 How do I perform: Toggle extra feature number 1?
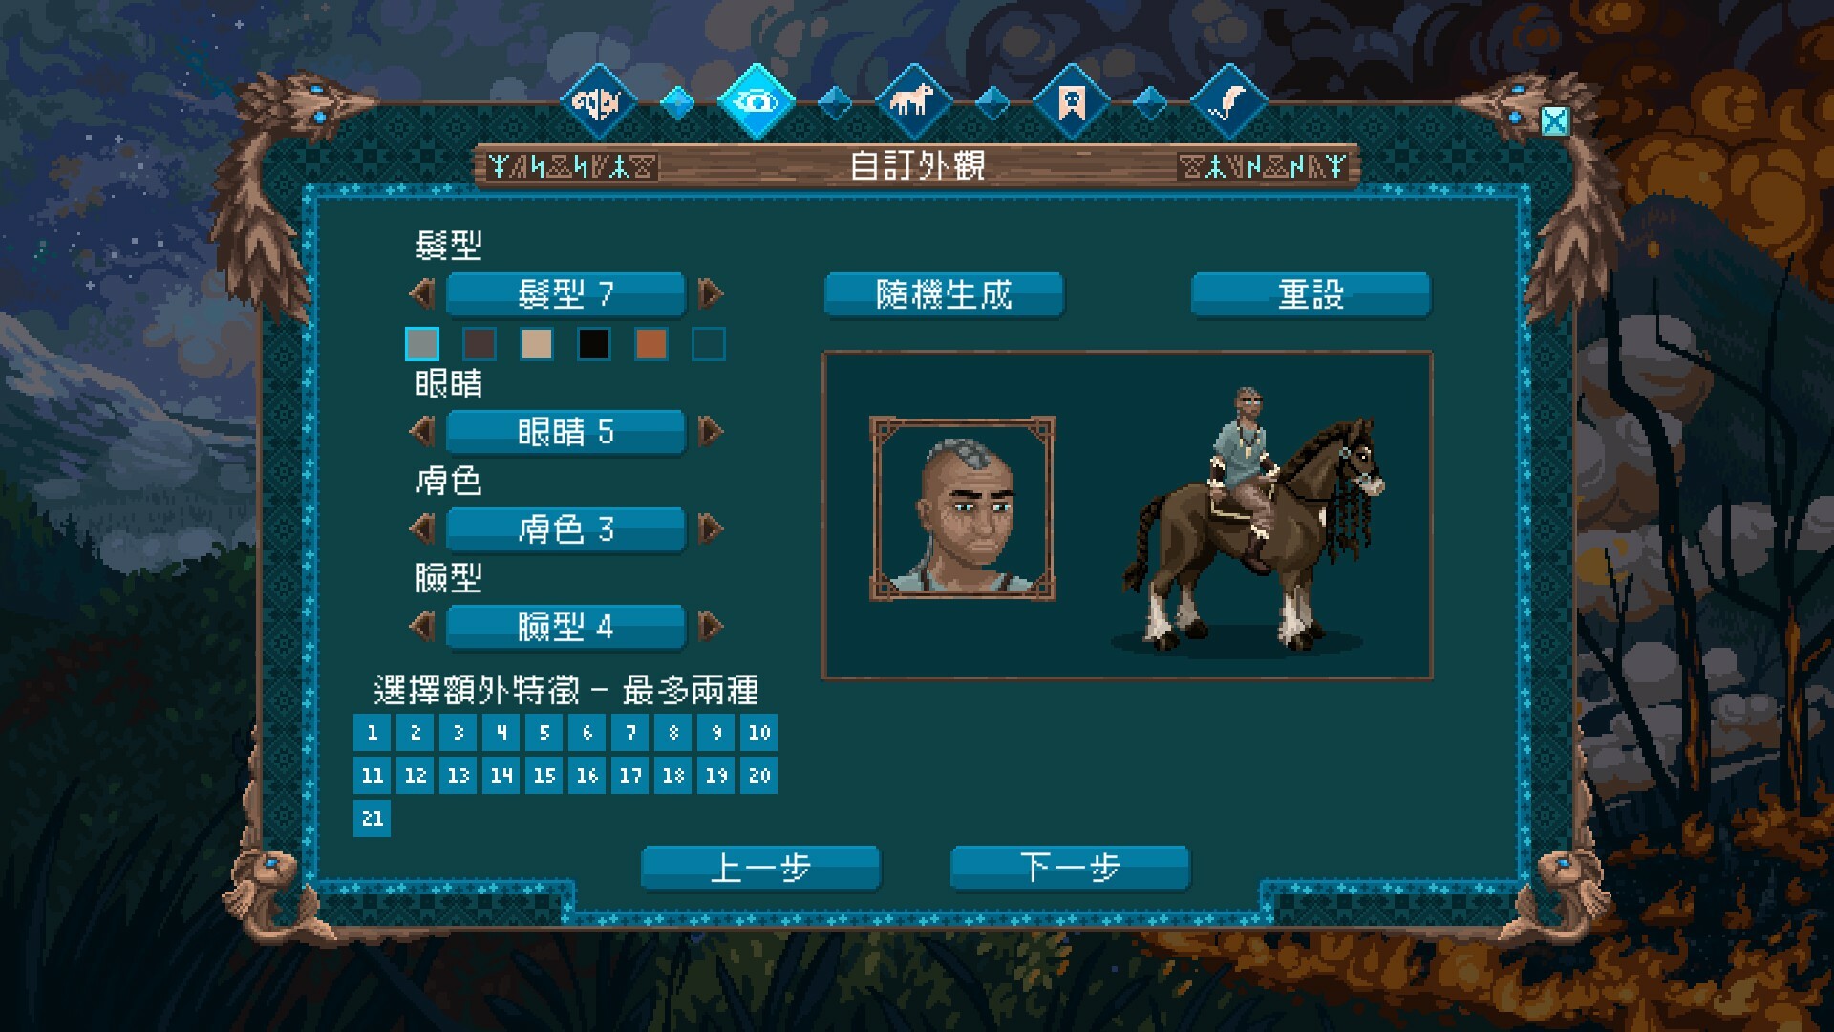click(372, 733)
